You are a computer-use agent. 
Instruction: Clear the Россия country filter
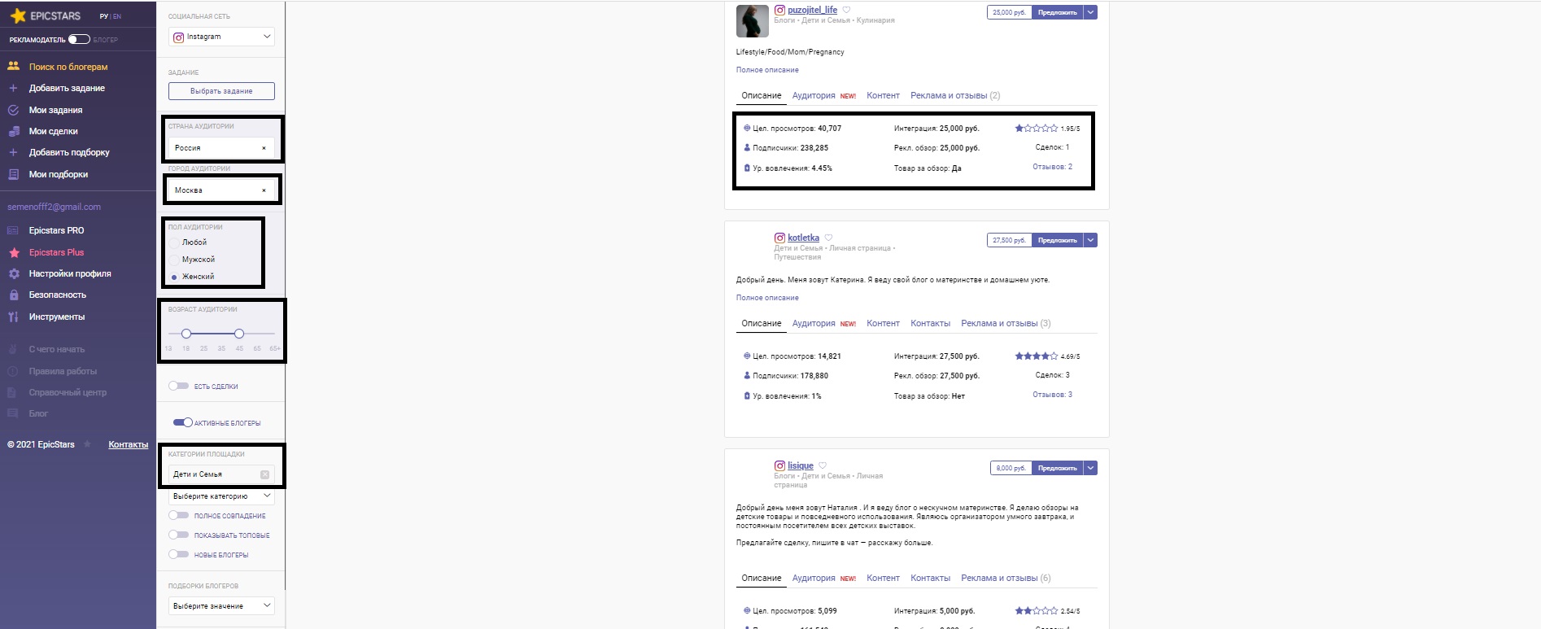(264, 148)
